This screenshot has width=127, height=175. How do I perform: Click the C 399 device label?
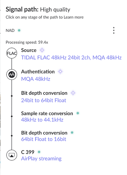[x=27, y=152]
